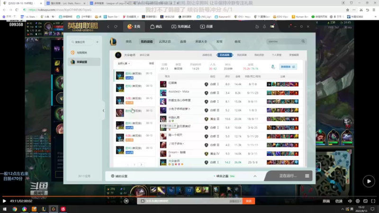Send the danmaku with the 发送 button
Image resolution: width=379 pixels, height=213 pixels.
[249, 201]
